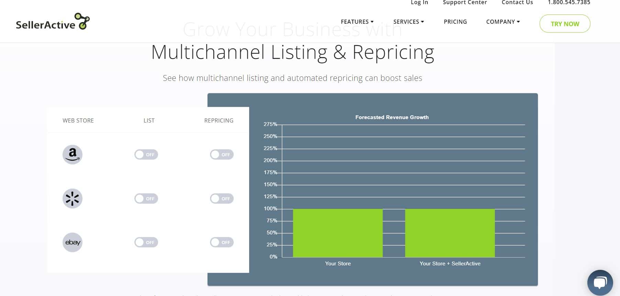
Task: Toggle Amazon List switch on
Action: pyautogui.click(x=146, y=155)
